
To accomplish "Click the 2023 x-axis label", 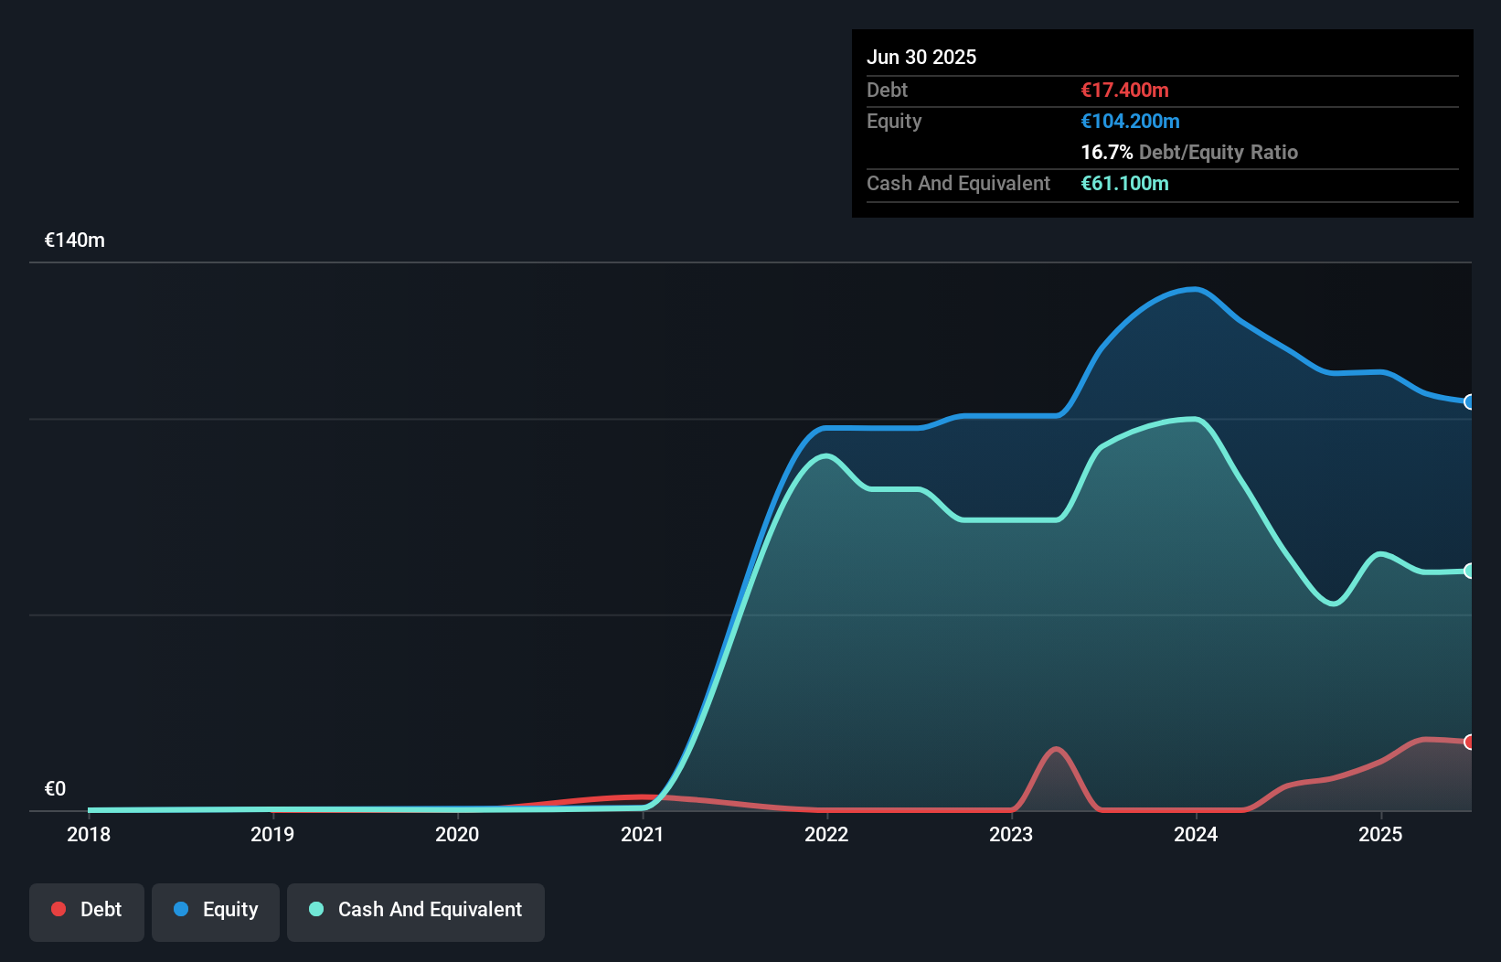I will pyautogui.click(x=1011, y=834).
